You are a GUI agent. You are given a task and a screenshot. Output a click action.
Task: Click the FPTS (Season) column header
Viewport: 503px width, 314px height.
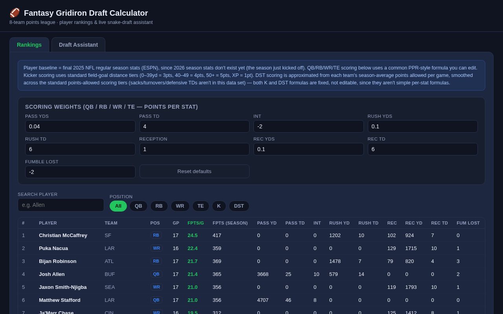230,223
